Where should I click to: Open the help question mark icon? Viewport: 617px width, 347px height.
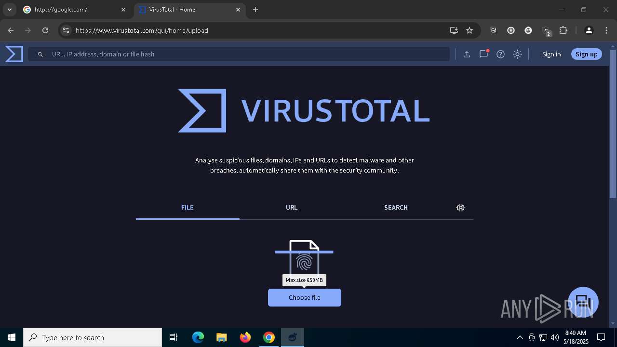click(500, 54)
